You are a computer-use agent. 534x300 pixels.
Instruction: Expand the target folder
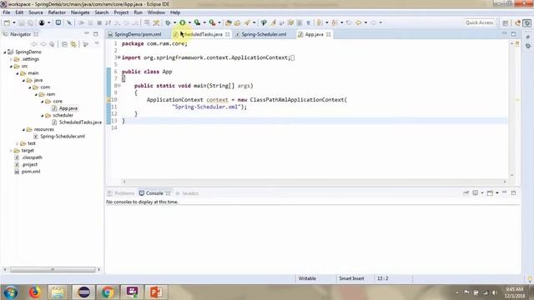point(11,151)
